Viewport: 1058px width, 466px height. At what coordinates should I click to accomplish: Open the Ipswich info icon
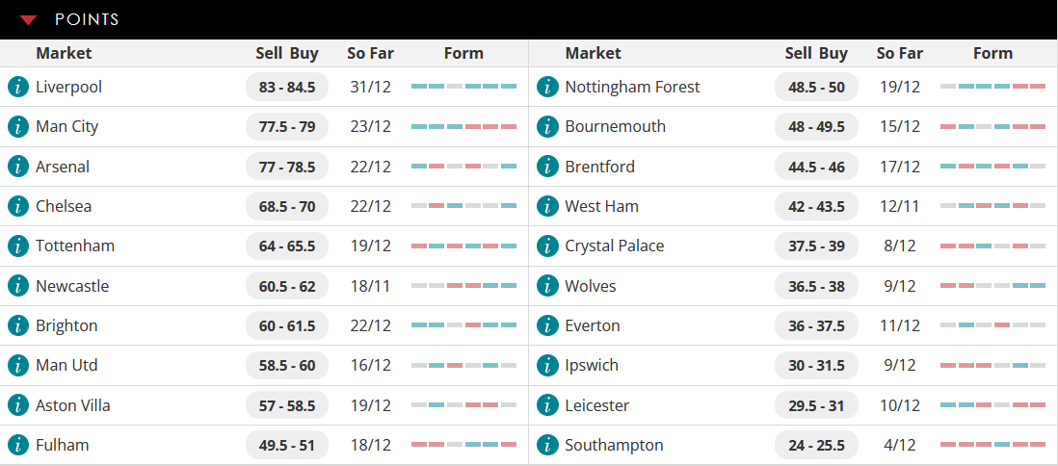[547, 366]
